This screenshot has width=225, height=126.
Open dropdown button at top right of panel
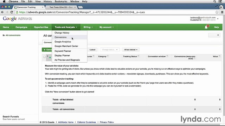[x=214, y=35]
